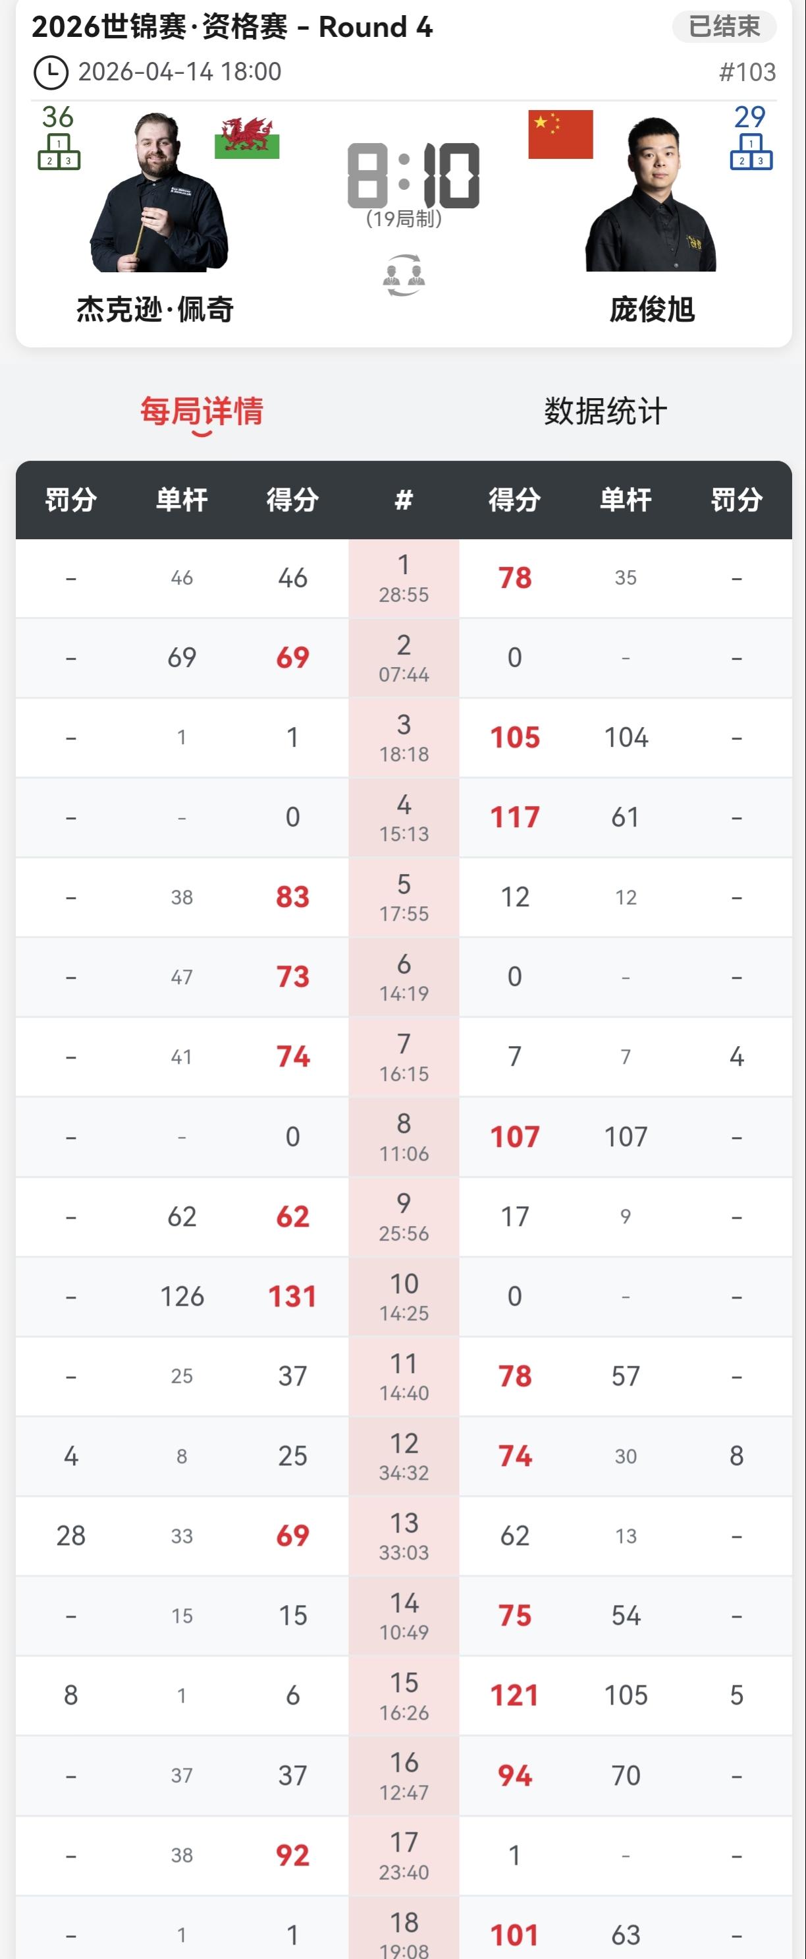
Task: Tap player name 杰克逊·佩奇
Action: coord(155,310)
